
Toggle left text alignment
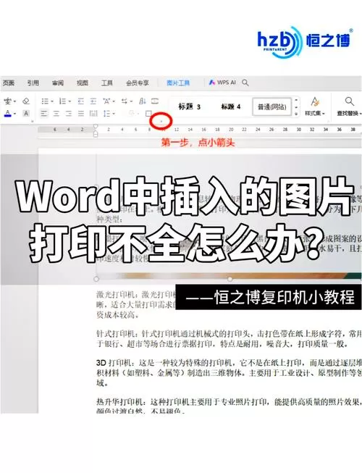click(x=44, y=114)
